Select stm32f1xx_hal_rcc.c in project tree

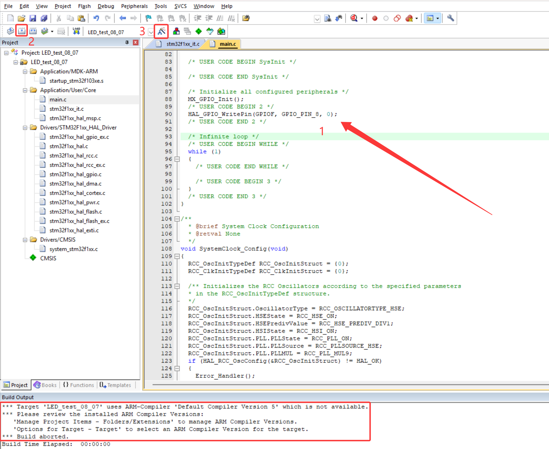click(x=74, y=155)
